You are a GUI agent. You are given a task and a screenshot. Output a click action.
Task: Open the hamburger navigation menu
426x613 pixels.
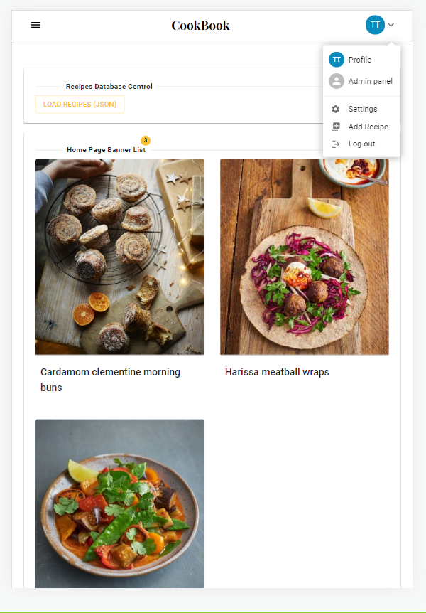[35, 25]
